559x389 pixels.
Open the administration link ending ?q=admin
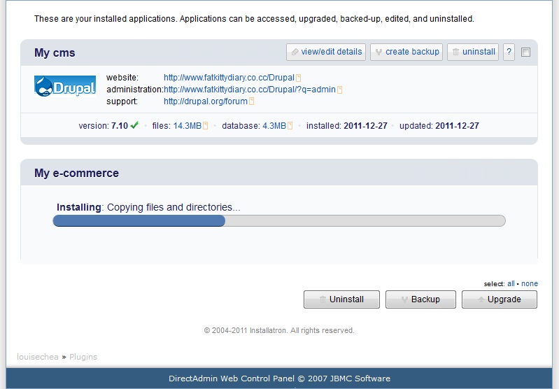pos(250,89)
